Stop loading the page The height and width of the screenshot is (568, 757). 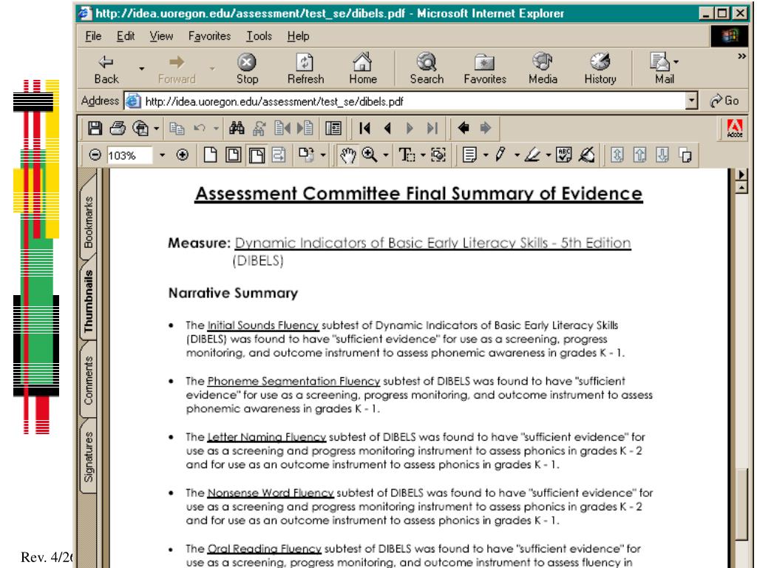coord(247,69)
